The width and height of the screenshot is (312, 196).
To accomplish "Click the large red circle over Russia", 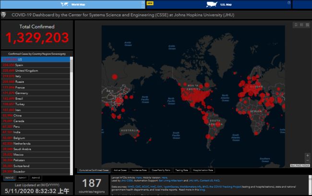I will click(114, 77).
